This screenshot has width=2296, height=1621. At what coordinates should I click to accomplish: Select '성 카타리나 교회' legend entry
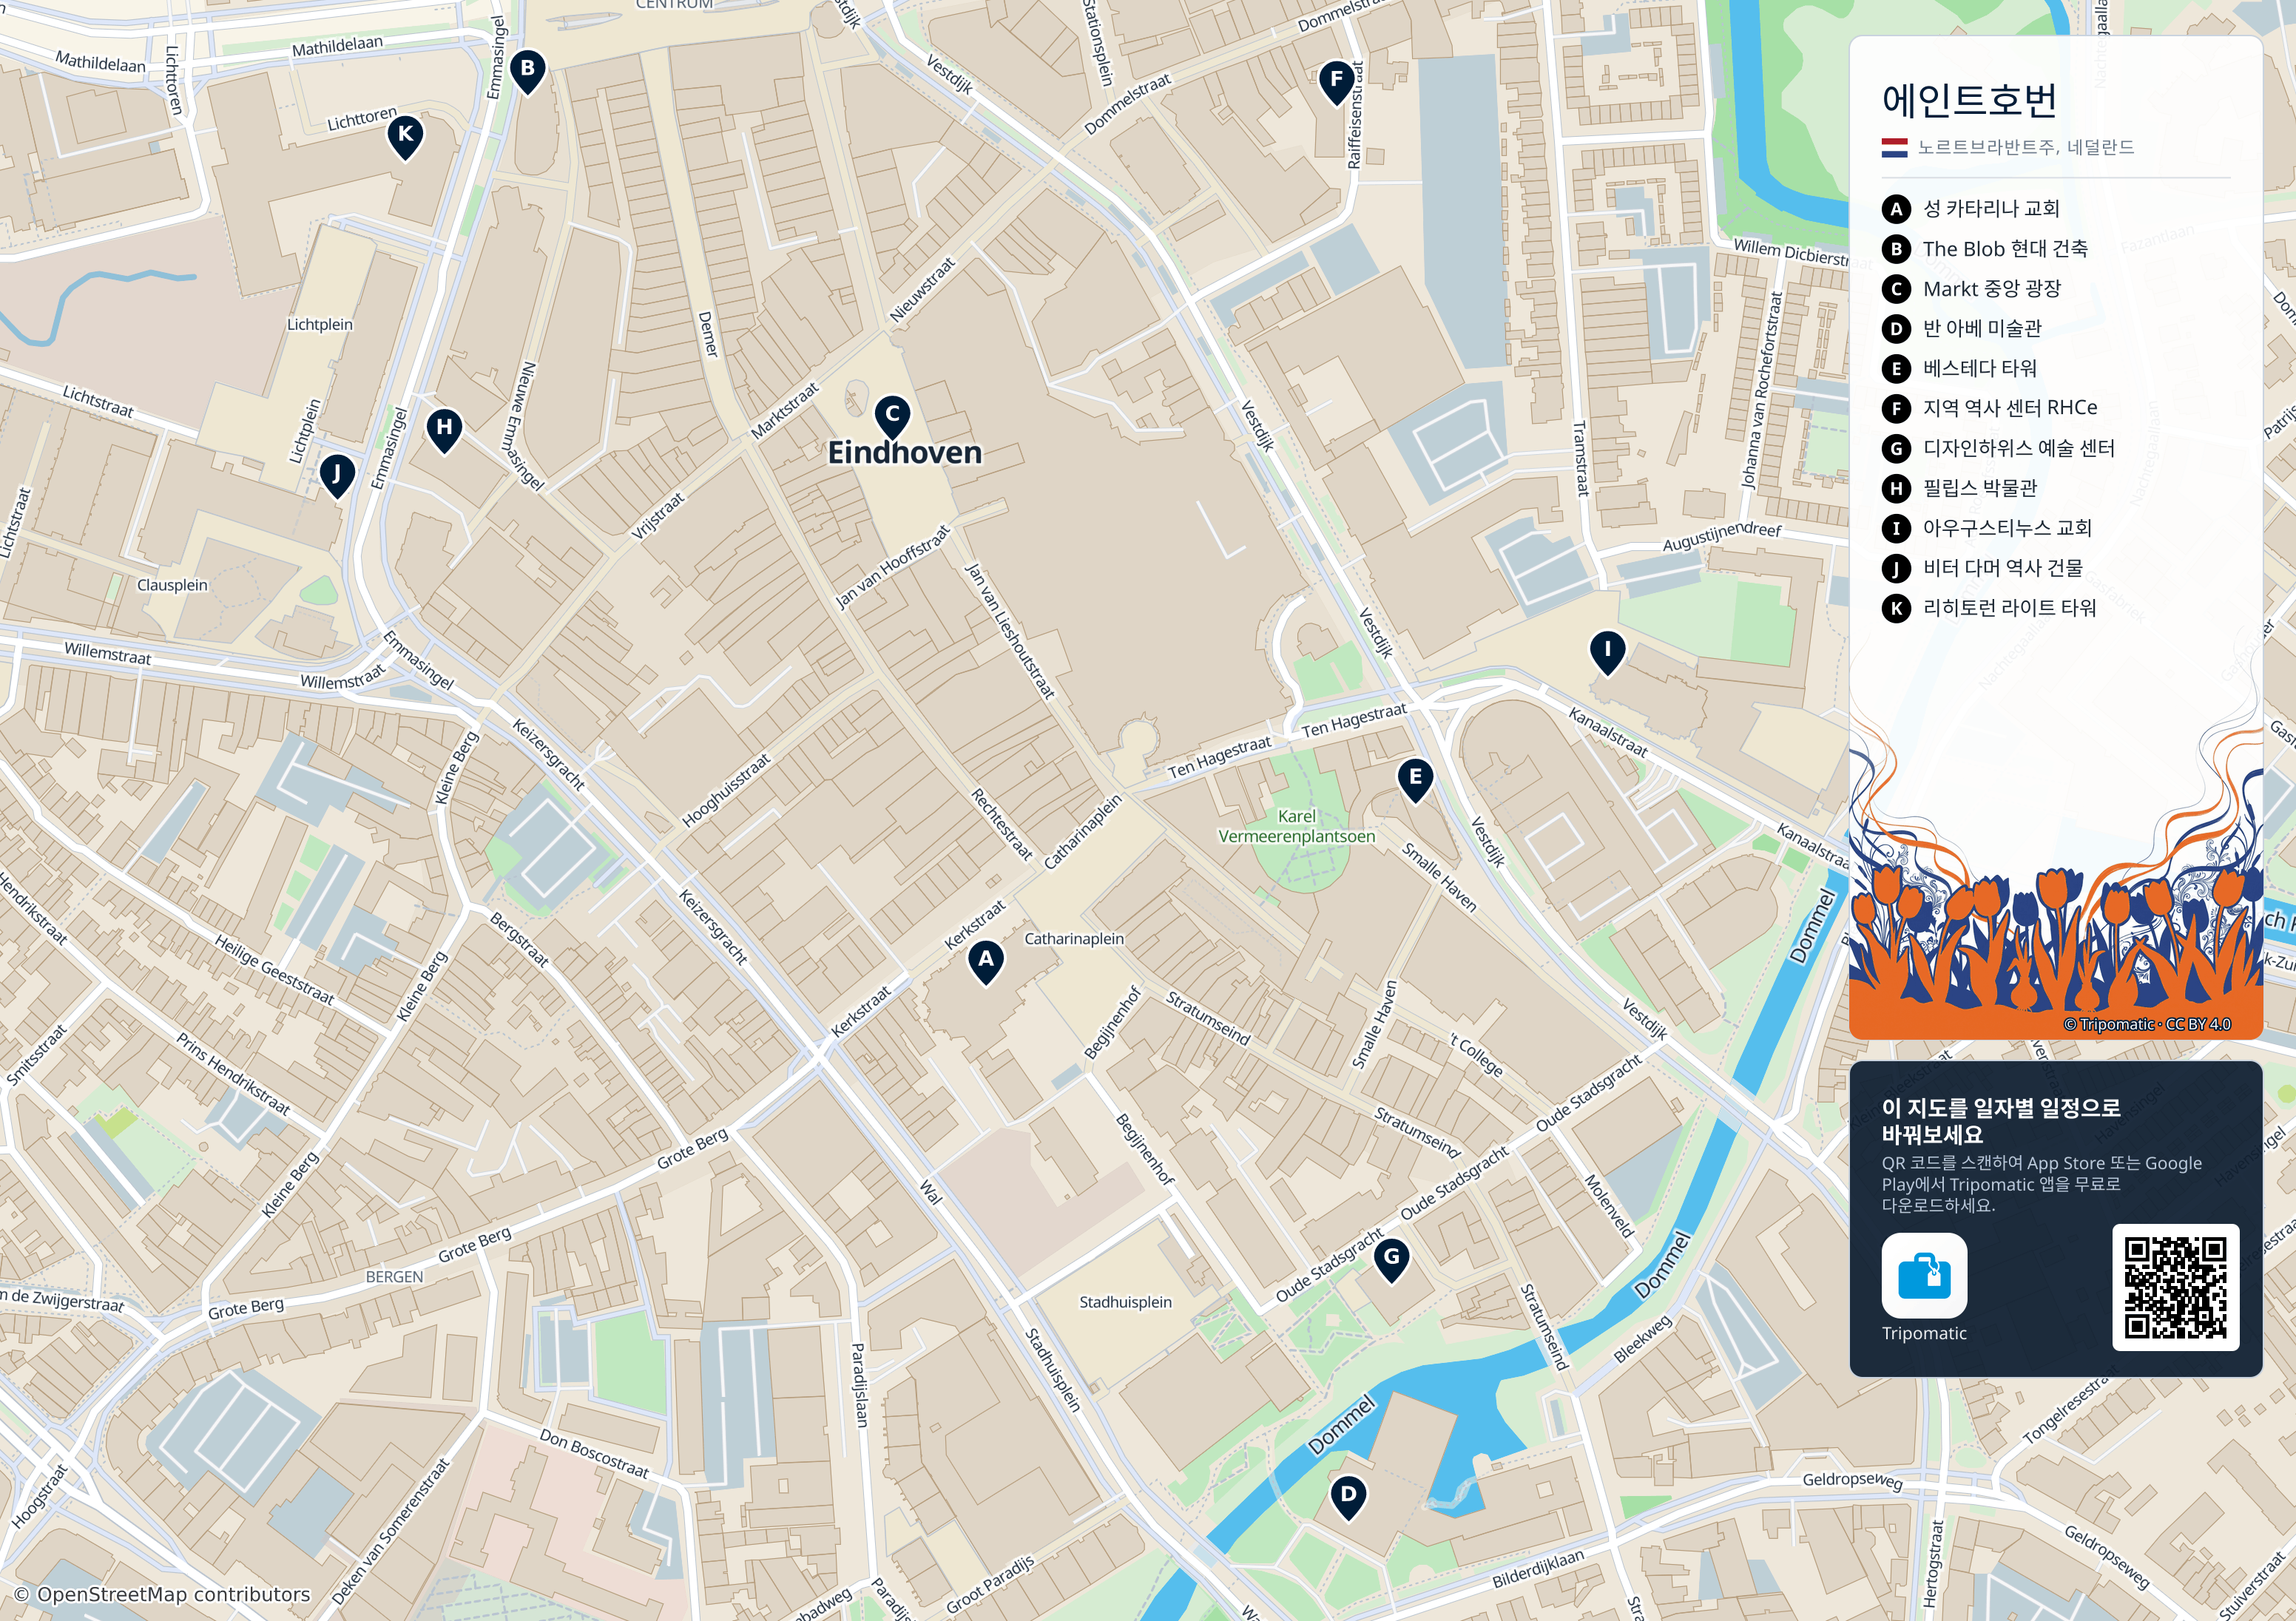(x=1991, y=208)
